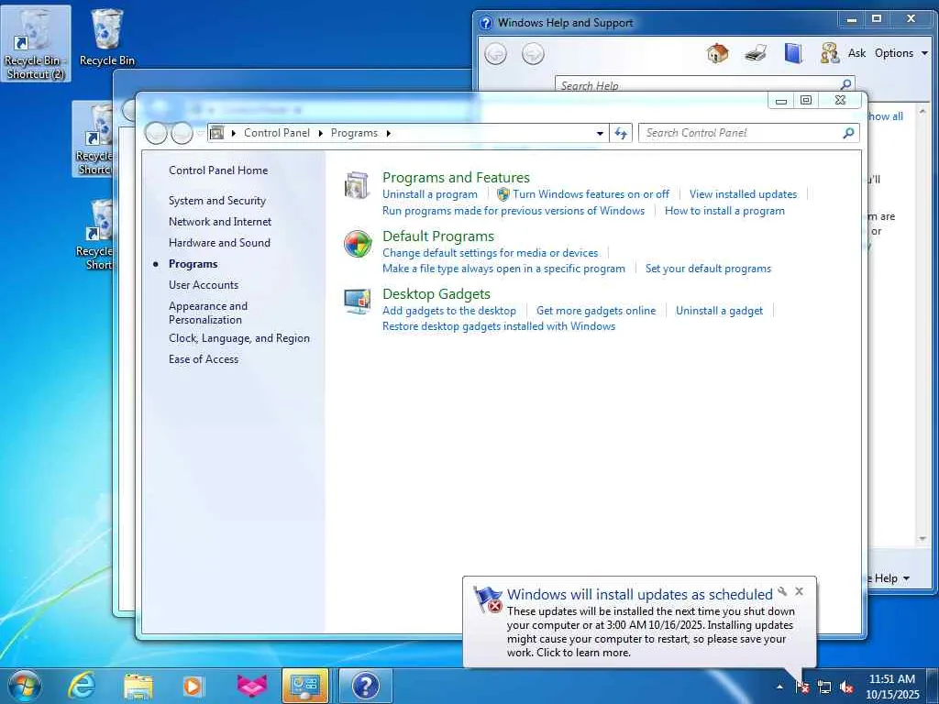939x704 pixels.
Task: Open the Start menu orb
Action: click(25, 686)
